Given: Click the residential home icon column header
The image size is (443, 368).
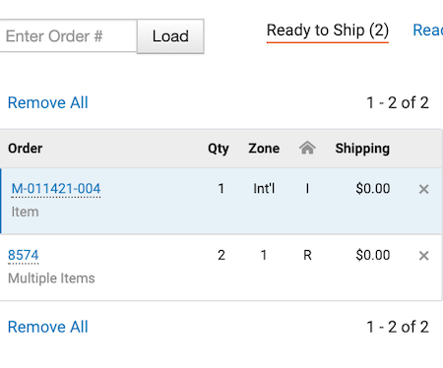Looking at the screenshot, I should (307, 148).
